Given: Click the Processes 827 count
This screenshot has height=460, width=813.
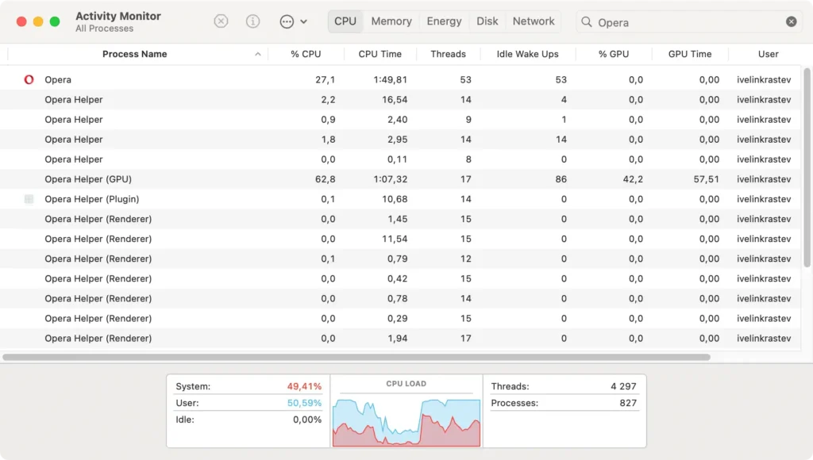Looking at the screenshot, I should (x=628, y=403).
